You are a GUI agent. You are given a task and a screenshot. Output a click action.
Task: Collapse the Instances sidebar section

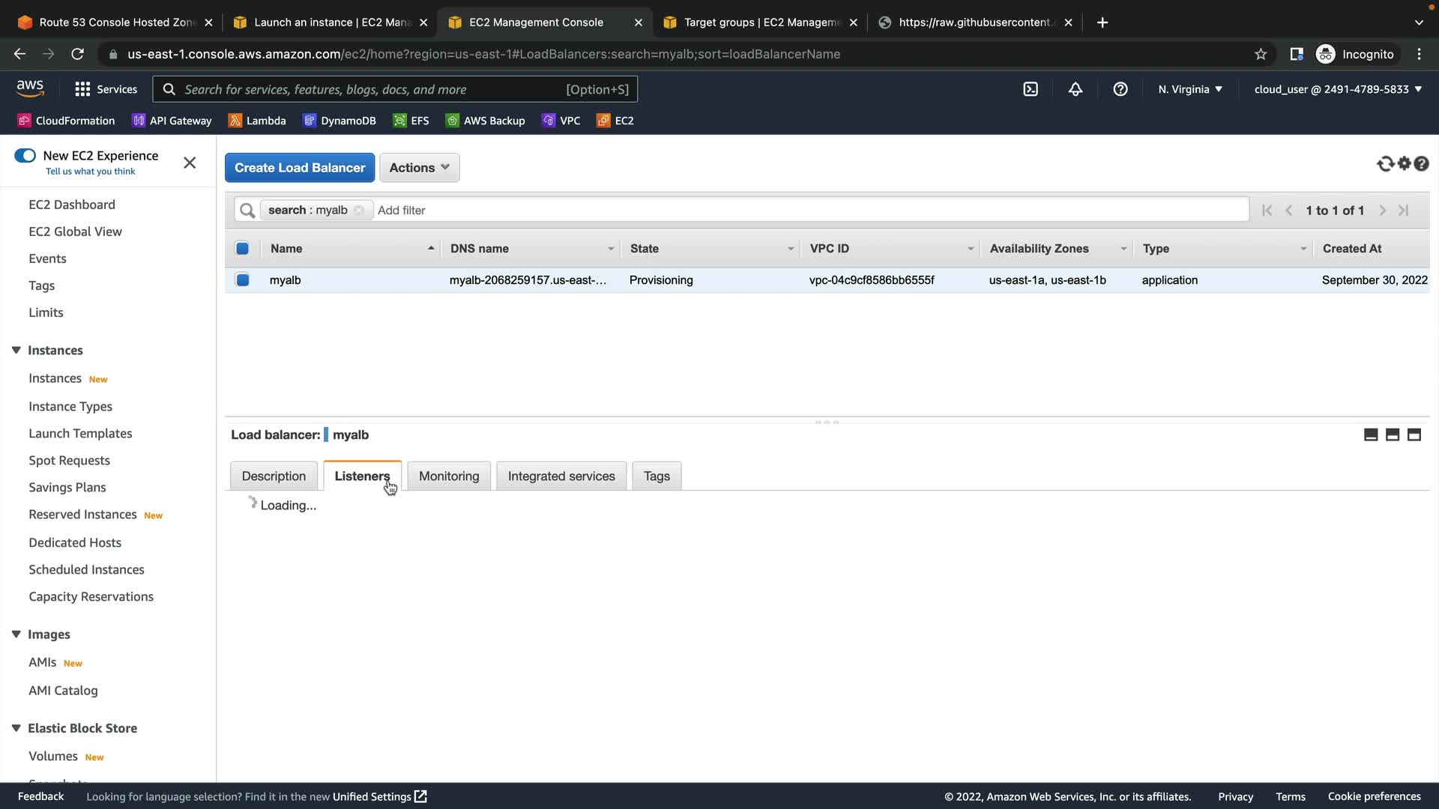pos(16,351)
